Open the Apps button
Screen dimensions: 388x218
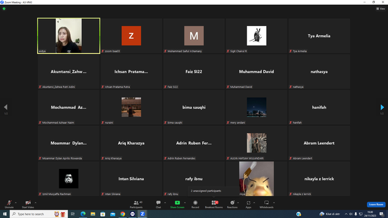coord(249,204)
